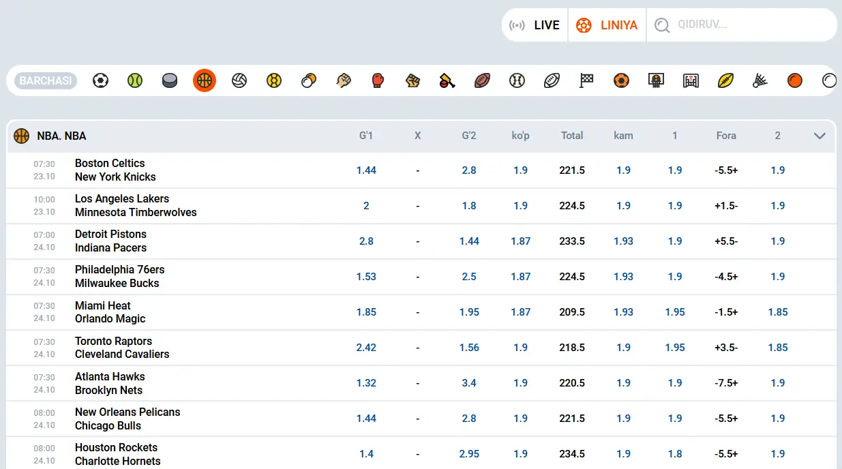
Task: Open Miami Heat vs Orlando Magic match
Action: pos(110,312)
